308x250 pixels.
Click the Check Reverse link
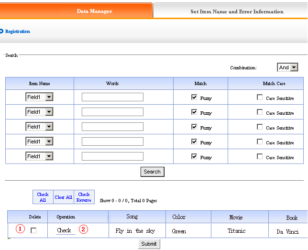coord(84,197)
